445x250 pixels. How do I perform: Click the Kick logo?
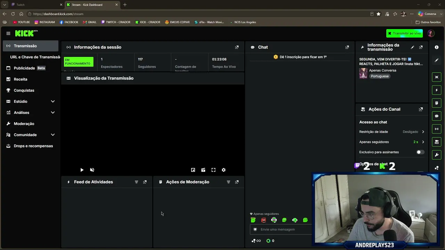coord(26,33)
